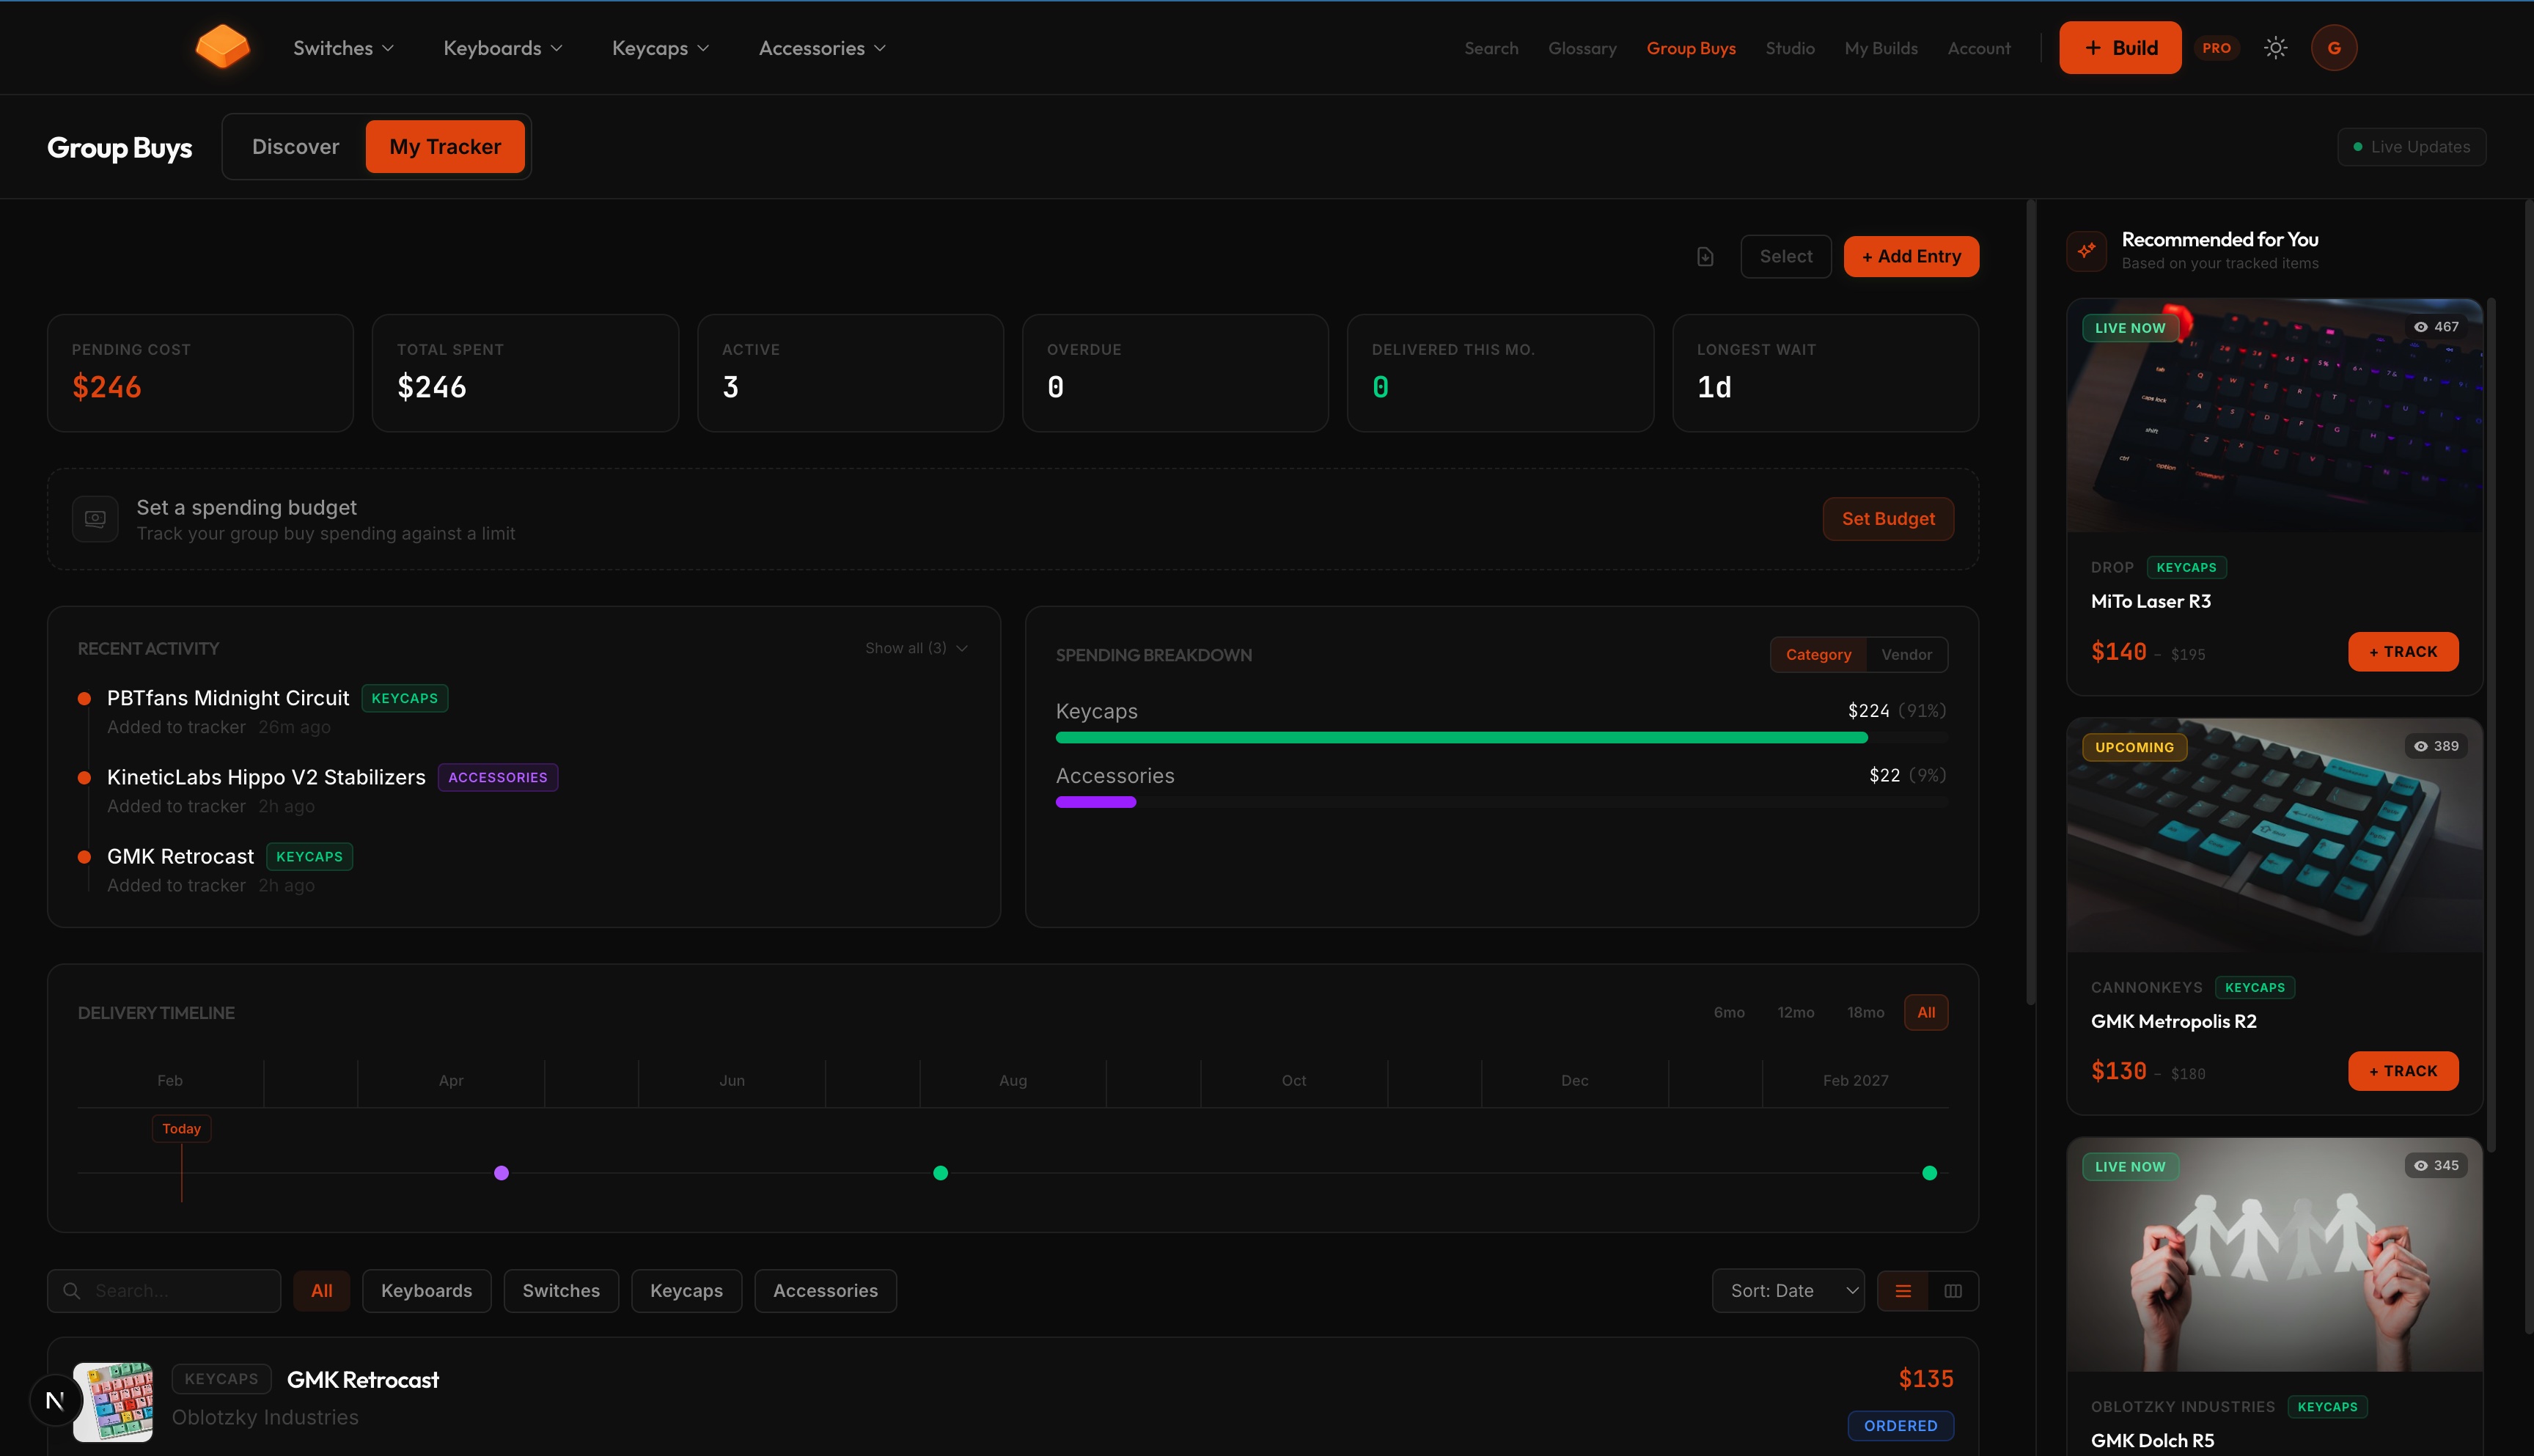Click the Add Entry button
Viewport: 2534px width, 1456px height.
click(x=1910, y=257)
